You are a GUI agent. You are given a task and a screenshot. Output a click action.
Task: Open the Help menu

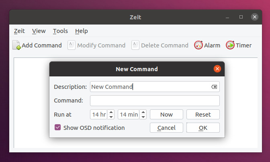[x=81, y=31]
